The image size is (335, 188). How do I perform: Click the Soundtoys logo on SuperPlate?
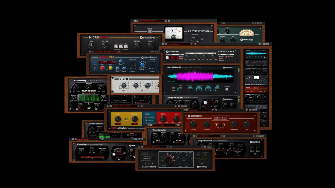coord(202,167)
